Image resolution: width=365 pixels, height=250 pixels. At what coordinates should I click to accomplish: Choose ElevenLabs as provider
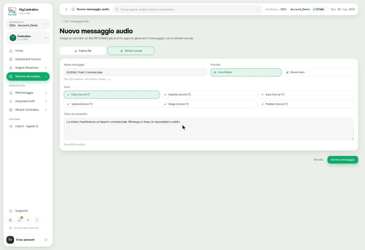point(318,72)
